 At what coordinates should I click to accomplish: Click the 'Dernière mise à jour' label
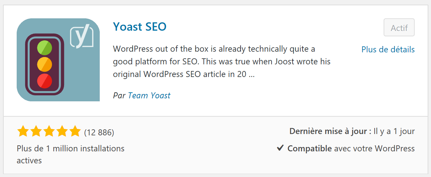tap(330, 131)
